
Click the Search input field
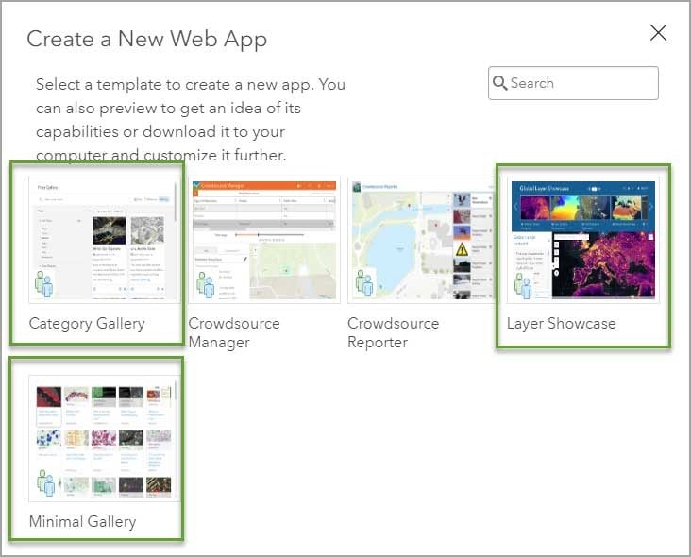573,83
